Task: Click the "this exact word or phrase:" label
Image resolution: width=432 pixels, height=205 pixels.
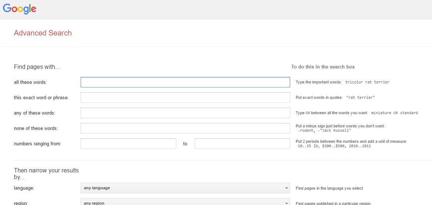Action: [41, 98]
